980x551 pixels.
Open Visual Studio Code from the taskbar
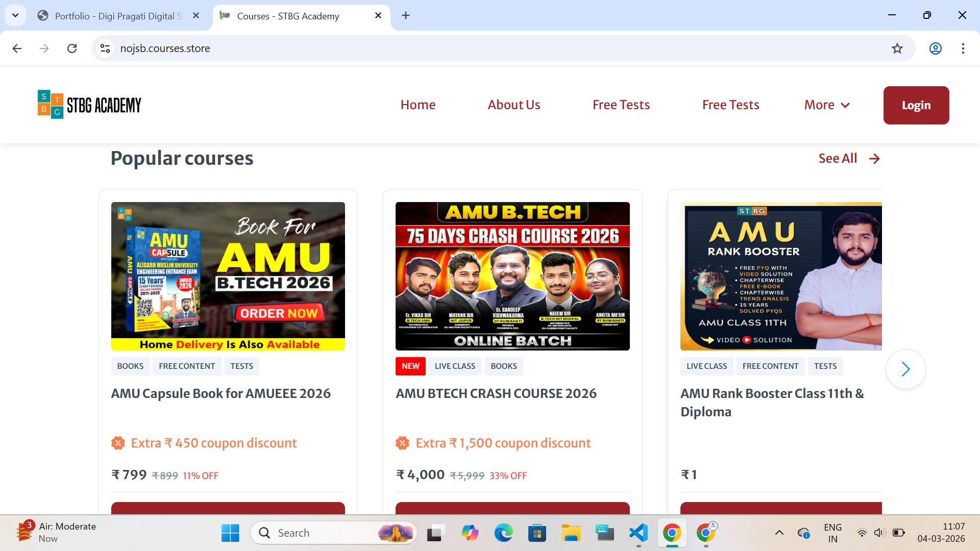point(639,533)
